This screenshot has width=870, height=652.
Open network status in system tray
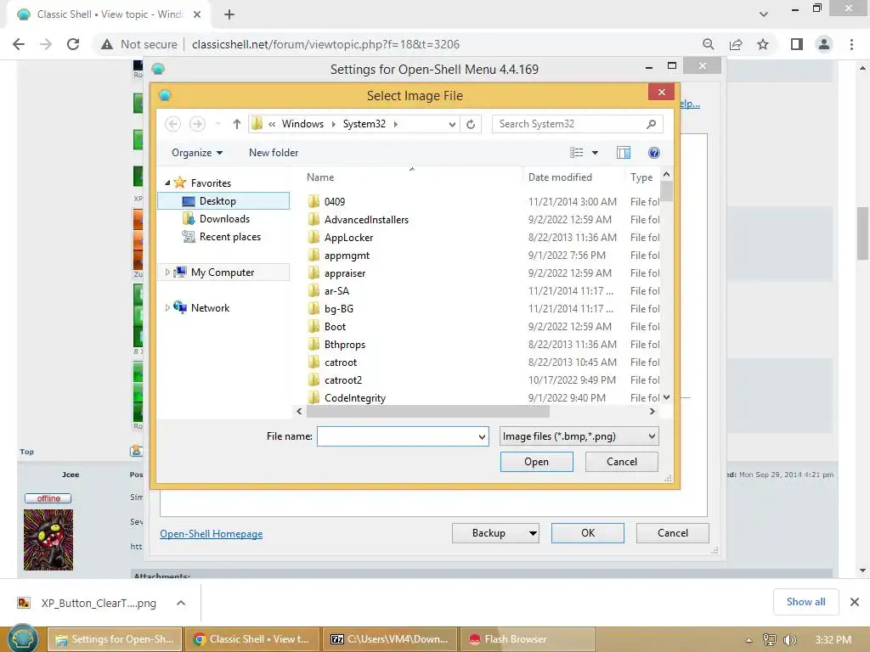769,640
